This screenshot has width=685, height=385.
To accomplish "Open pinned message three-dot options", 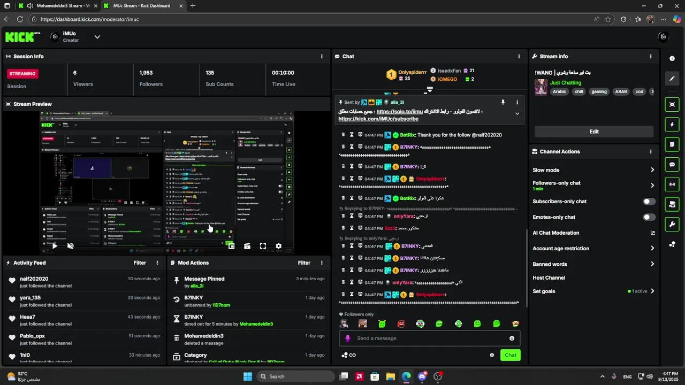I will pos(517,102).
